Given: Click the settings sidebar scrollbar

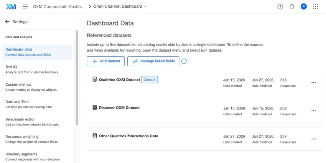Looking at the screenshot, I should (x=77, y=77).
